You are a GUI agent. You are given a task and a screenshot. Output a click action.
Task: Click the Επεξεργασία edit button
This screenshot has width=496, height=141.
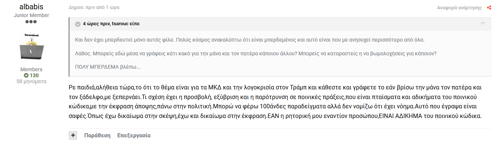tap(134, 135)
